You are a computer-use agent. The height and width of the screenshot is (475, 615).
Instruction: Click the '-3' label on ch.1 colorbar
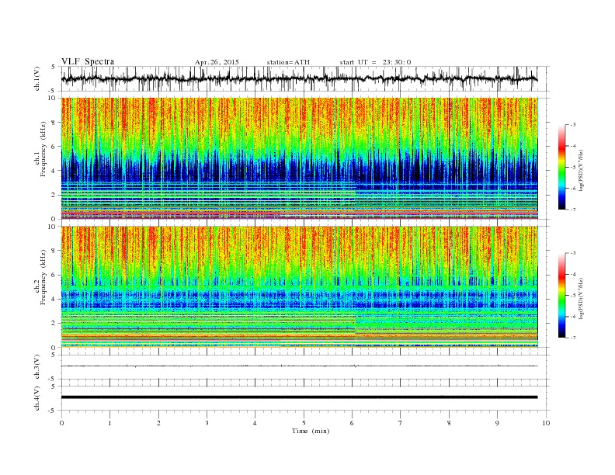(x=572, y=125)
